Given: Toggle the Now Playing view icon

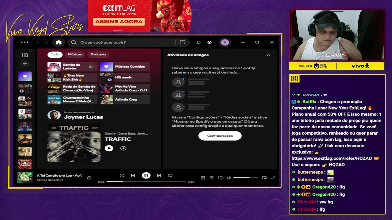Looking at the screenshot, I should [203, 178].
